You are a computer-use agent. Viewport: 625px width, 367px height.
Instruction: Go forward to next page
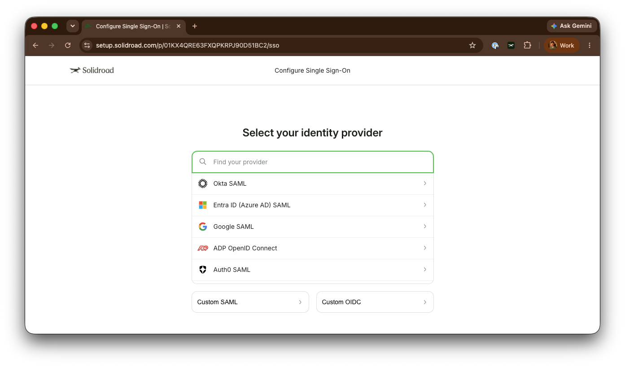52,45
